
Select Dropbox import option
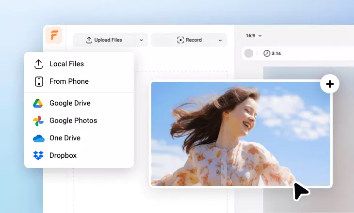(x=79, y=155)
